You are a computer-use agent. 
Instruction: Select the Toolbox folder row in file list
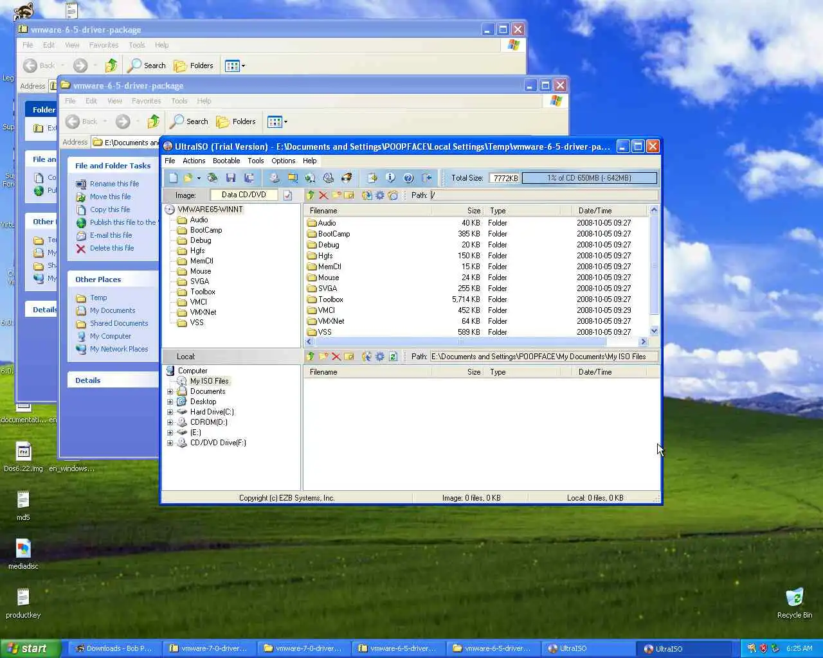pos(476,299)
